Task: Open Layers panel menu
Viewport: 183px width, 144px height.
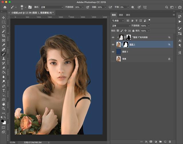Action: point(174,15)
